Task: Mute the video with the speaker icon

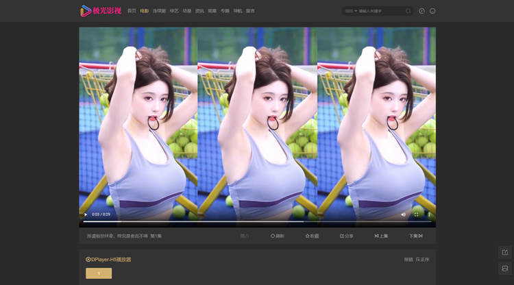Action: (403, 214)
